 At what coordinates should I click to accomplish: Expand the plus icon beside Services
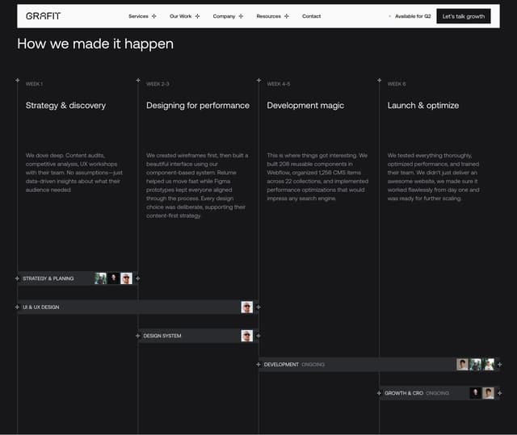pyautogui.click(x=153, y=16)
